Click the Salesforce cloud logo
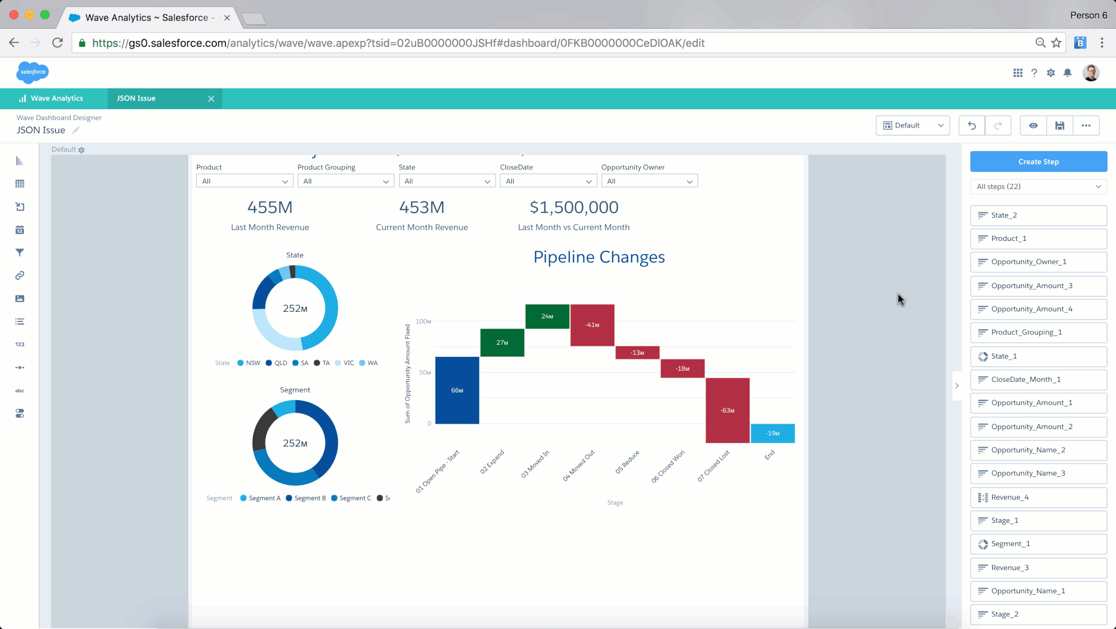The image size is (1116, 629). 33,72
